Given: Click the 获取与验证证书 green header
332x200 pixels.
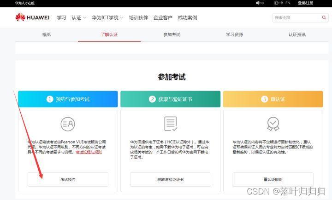Looking at the screenshot, I should point(171,99).
